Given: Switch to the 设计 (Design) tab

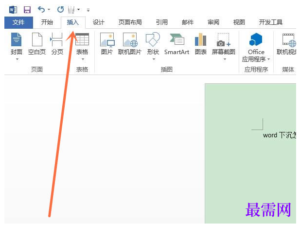Looking at the screenshot, I should click(x=99, y=22).
